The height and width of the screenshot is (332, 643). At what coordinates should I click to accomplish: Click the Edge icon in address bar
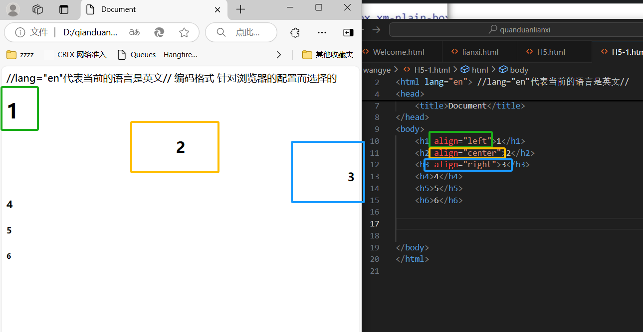pyautogui.click(x=159, y=32)
